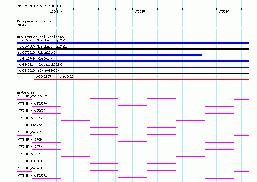Select transcript ATF2|NM_001256090
Viewport: 257px width, 182px height.
coord(32,103)
